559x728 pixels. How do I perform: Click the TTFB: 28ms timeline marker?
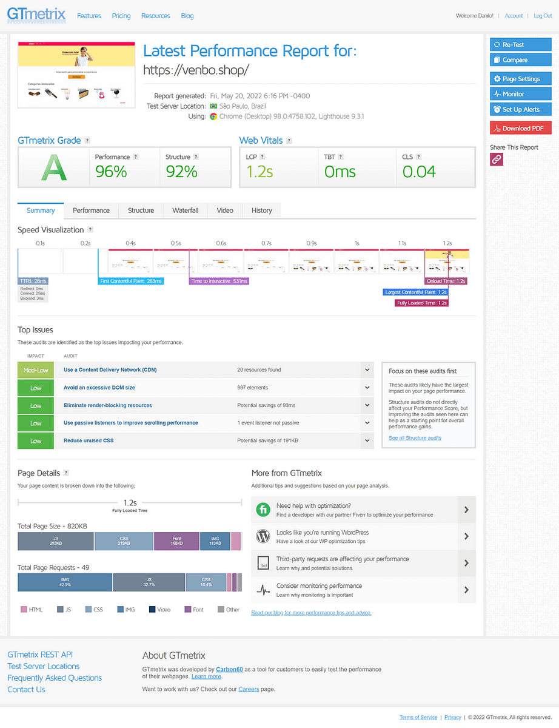pyautogui.click(x=33, y=281)
